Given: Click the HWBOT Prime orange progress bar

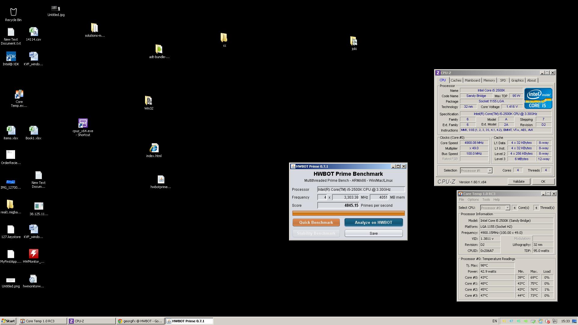Looking at the screenshot, I should [x=348, y=213].
